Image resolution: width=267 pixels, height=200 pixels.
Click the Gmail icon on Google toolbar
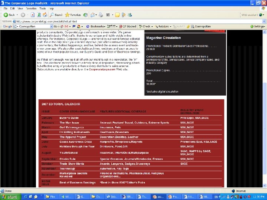pyautogui.click(x=66, y=26)
